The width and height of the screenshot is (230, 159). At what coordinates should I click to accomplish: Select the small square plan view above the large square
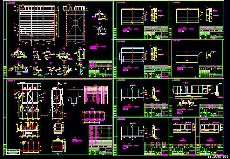pyautogui.click(x=58, y=128)
